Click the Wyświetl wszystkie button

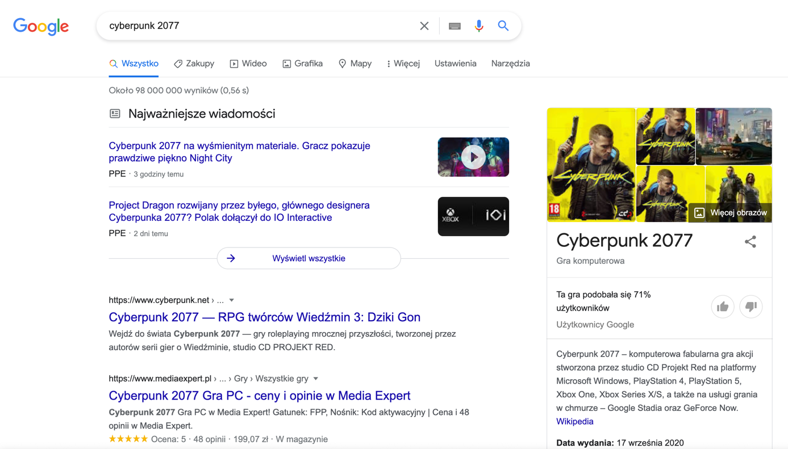(309, 258)
